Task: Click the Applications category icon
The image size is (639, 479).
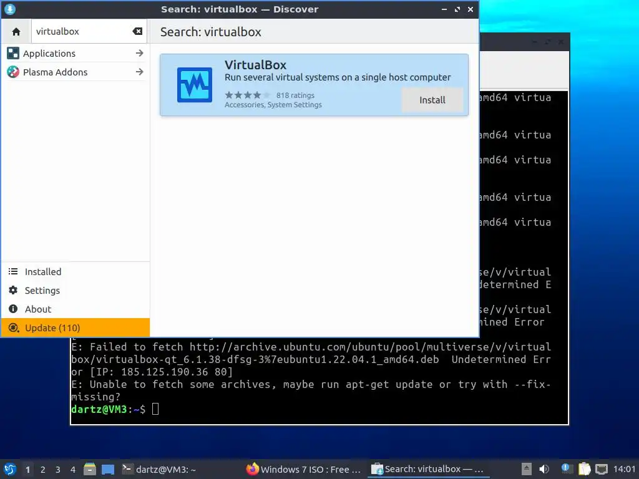Action: 13,53
